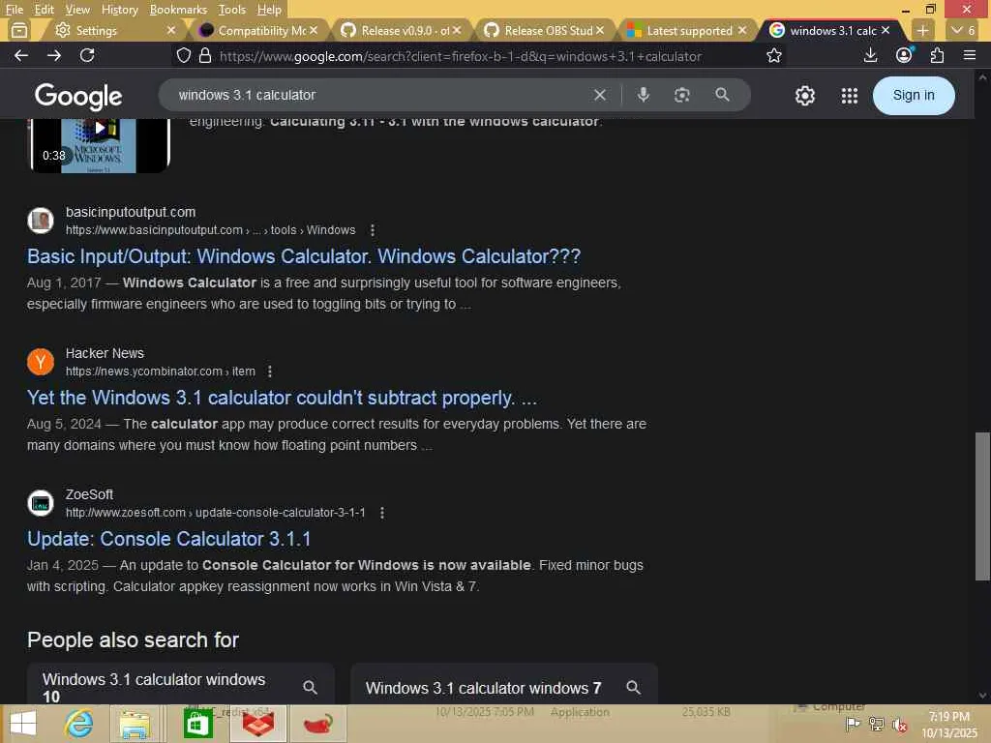Open Firefox hamburger application menu
Viewport: 991px width, 743px height.
970,55
